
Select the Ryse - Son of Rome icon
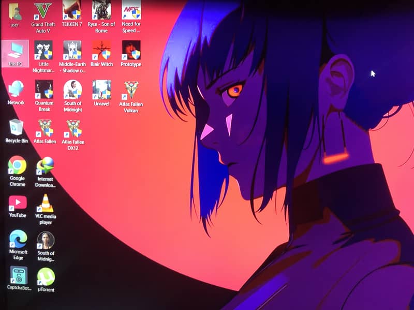[101, 10]
